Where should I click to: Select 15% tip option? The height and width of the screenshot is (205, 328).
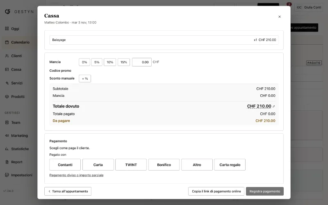pos(124,62)
